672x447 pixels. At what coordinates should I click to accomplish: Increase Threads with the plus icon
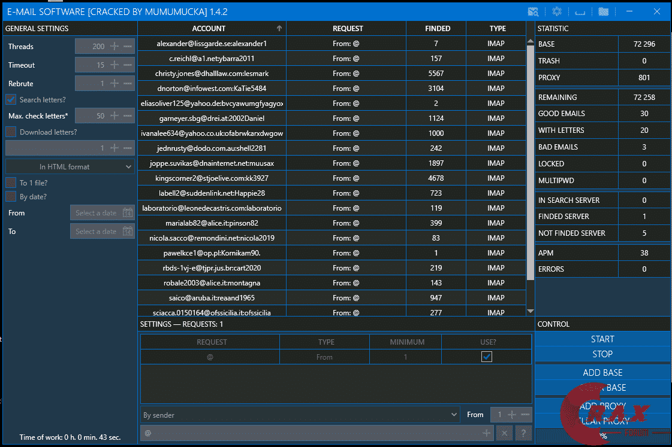pyautogui.click(x=114, y=46)
